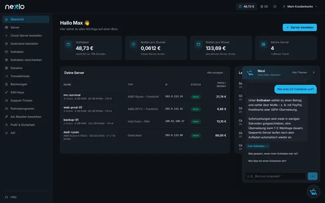Click the SSH-Keys key icon

click(6, 93)
